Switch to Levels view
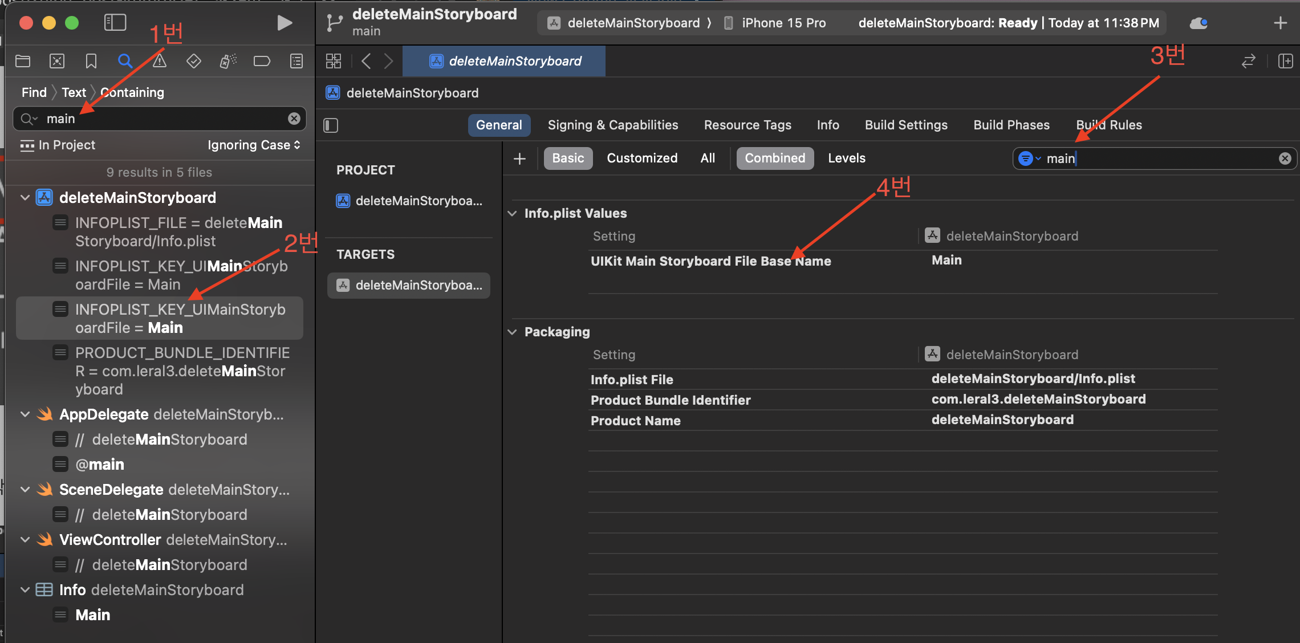1300x643 pixels. pyautogui.click(x=846, y=158)
